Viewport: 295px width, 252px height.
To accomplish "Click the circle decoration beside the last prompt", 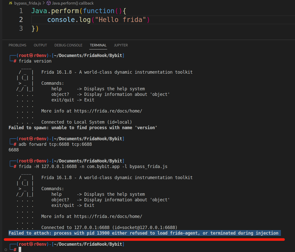I will (x=6, y=250).
